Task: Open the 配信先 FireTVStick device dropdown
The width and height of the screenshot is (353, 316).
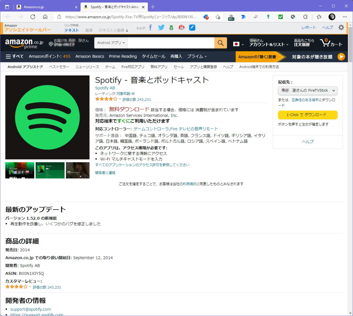Action: (307, 90)
